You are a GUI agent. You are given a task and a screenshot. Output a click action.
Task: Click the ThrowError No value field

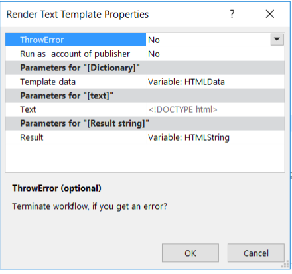coord(208,40)
